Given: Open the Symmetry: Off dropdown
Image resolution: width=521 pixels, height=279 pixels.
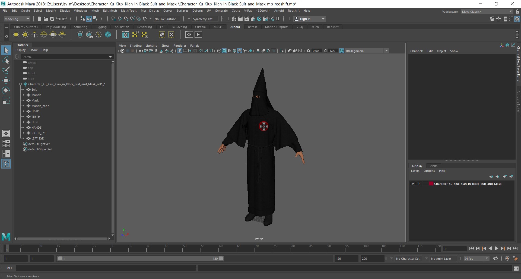Looking at the screenshot, I should (x=205, y=19).
